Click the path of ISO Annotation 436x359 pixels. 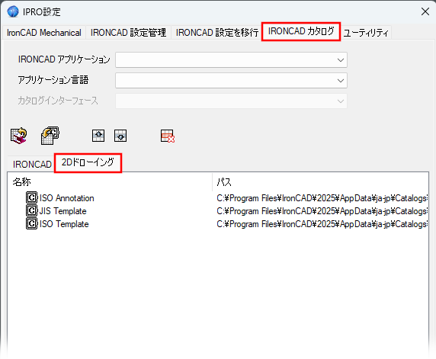(322, 198)
